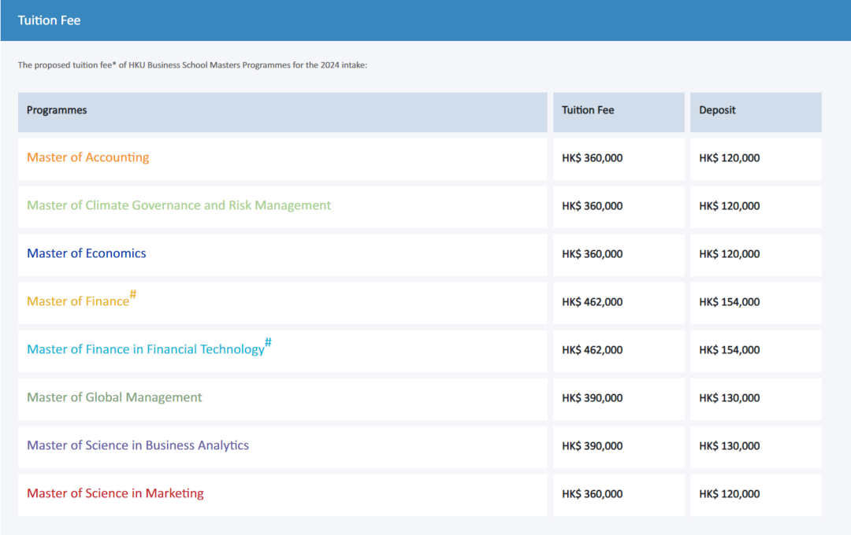Open the Master of Accounting link

[88, 157]
